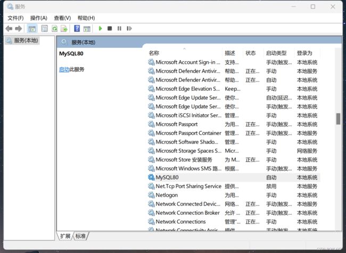Viewport: 346px width, 253px height.
Task: Sort by the 登录为 column header
Action: point(304,53)
